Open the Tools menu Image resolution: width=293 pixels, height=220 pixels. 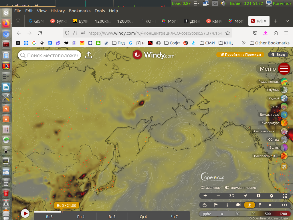100,11
